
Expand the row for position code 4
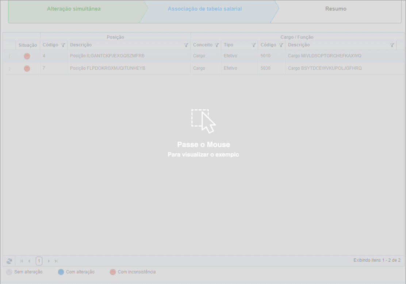pos(9,56)
